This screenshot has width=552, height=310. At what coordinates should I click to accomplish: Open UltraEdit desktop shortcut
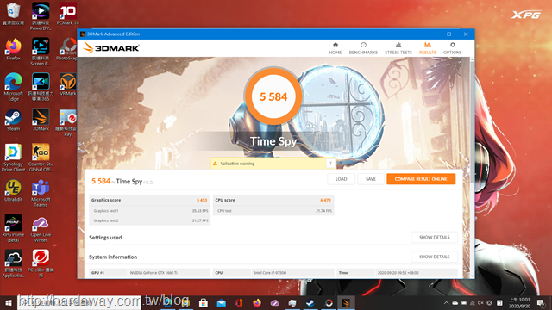(14, 190)
